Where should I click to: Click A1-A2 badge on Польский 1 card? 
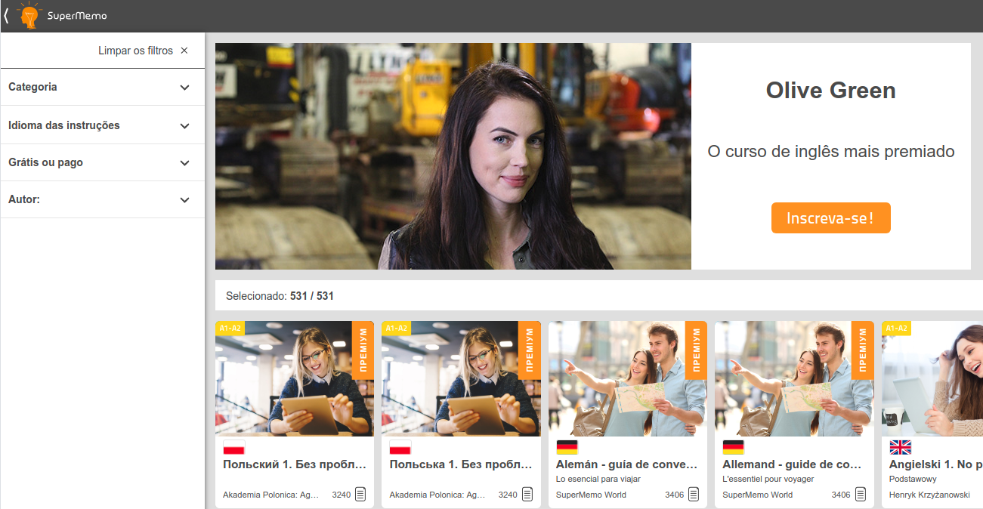click(x=230, y=328)
